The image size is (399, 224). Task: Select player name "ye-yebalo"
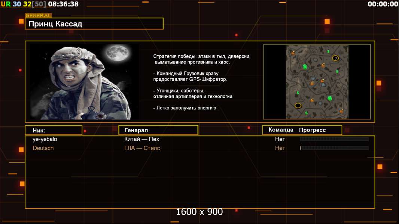[45, 139]
